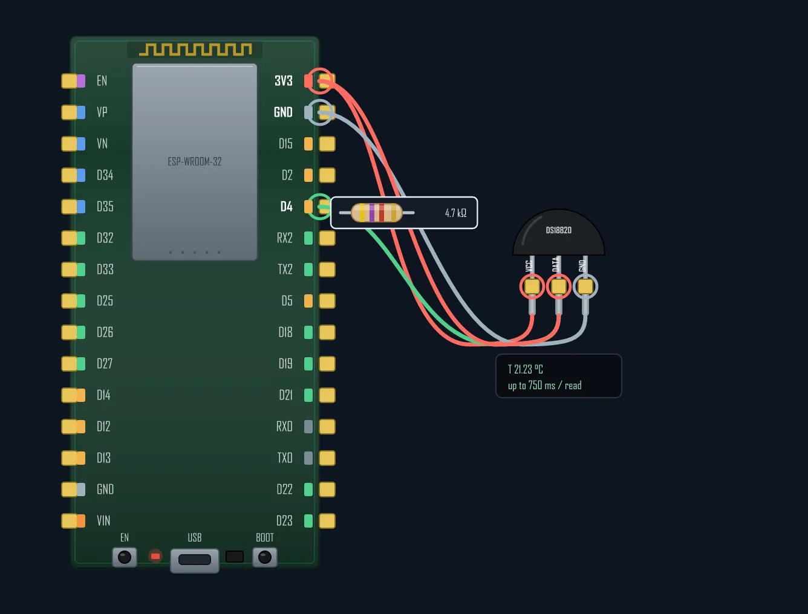Select the 4.7 kΩ resistor component
The height and width of the screenshot is (614, 808).
click(x=404, y=213)
